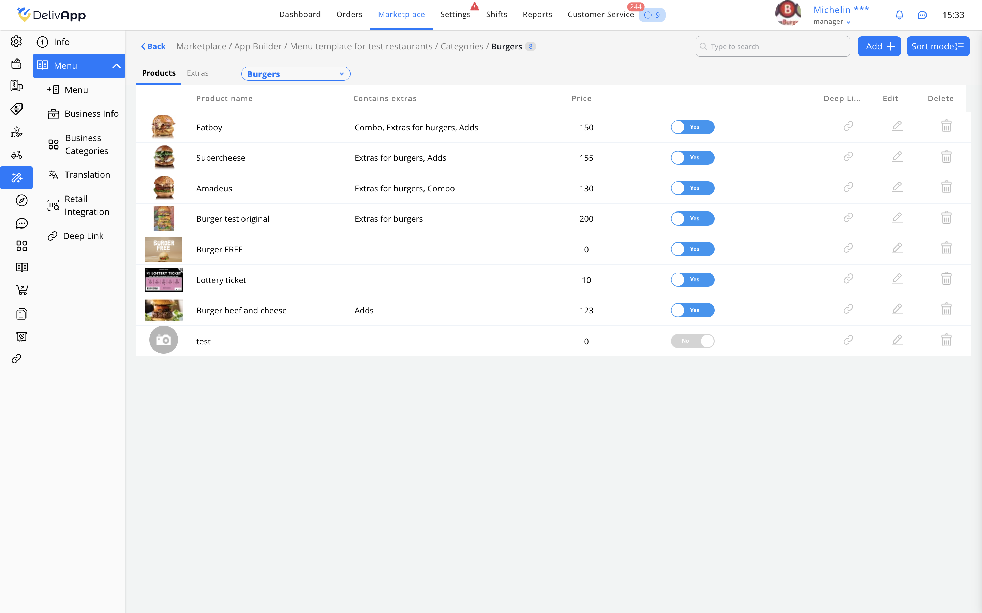Image resolution: width=982 pixels, height=613 pixels.
Task: Open the chat messages icon in header
Action: pos(922,15)
